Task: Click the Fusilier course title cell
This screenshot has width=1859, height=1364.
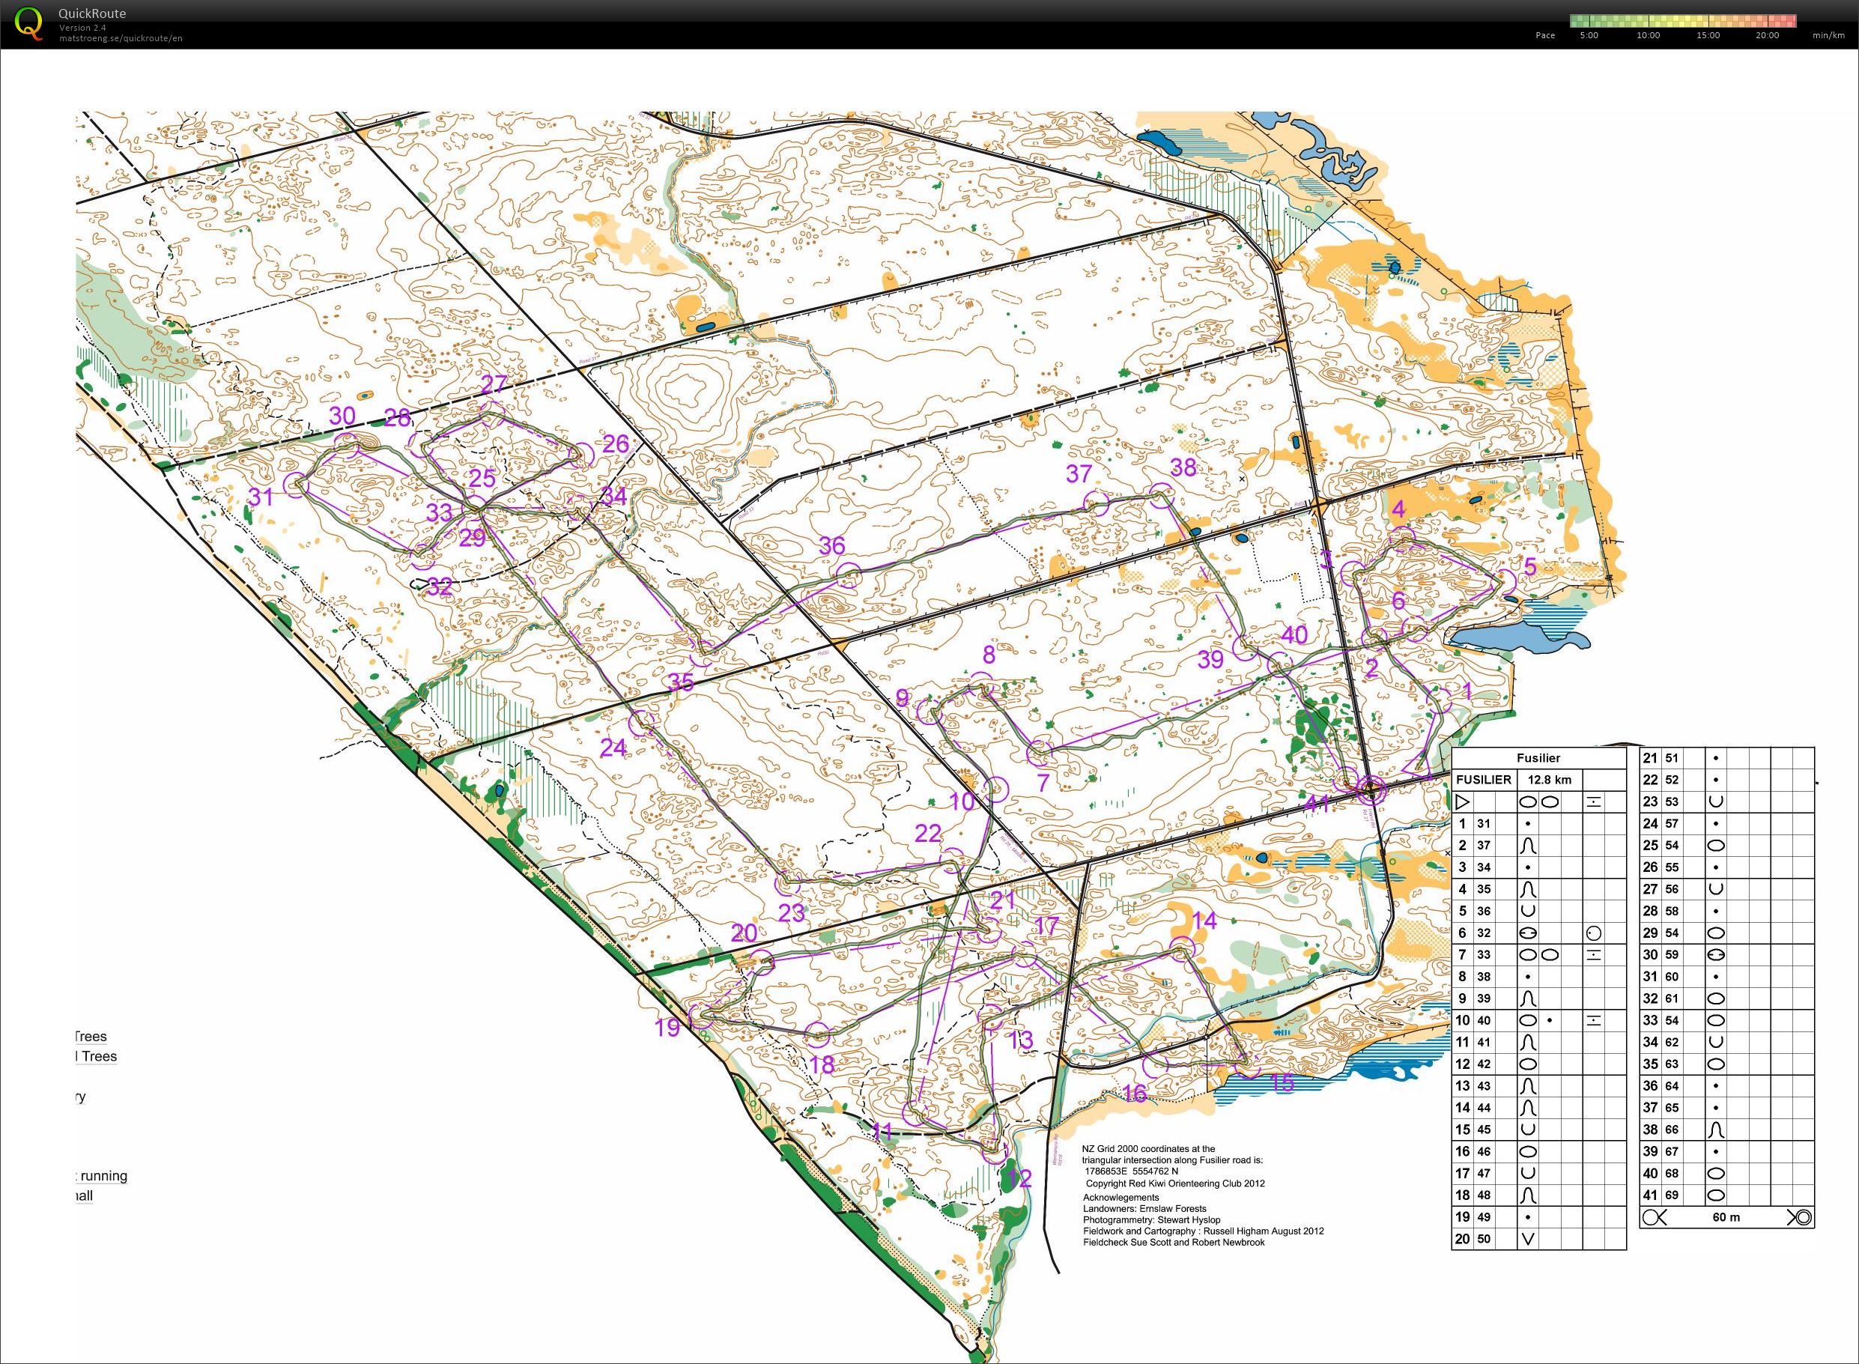Action: coord(1538,758)
